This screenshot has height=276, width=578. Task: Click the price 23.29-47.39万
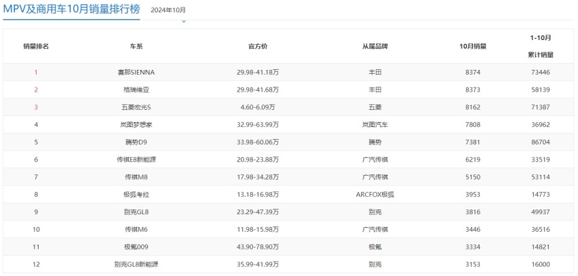[258, 212]
